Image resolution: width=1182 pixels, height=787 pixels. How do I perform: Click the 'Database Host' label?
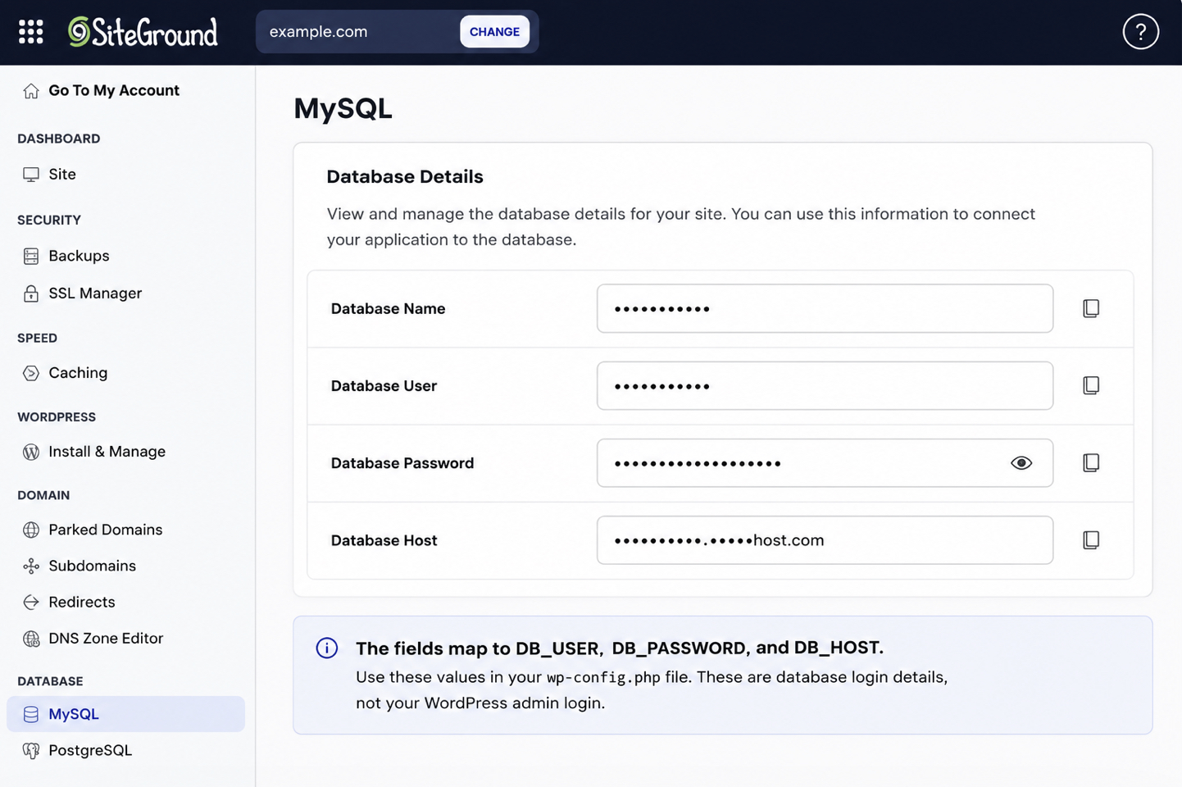pyautogui.click(x=384, y=540)
